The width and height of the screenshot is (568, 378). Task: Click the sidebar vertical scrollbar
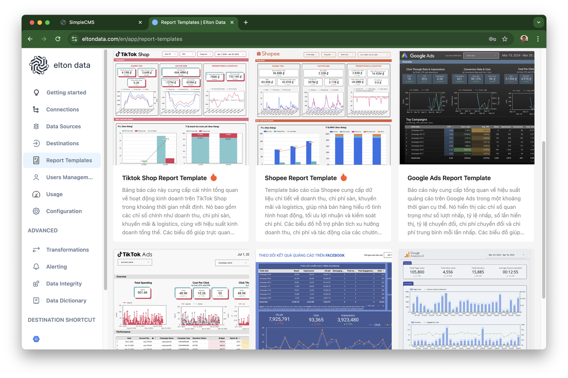[x=106, y=170]
